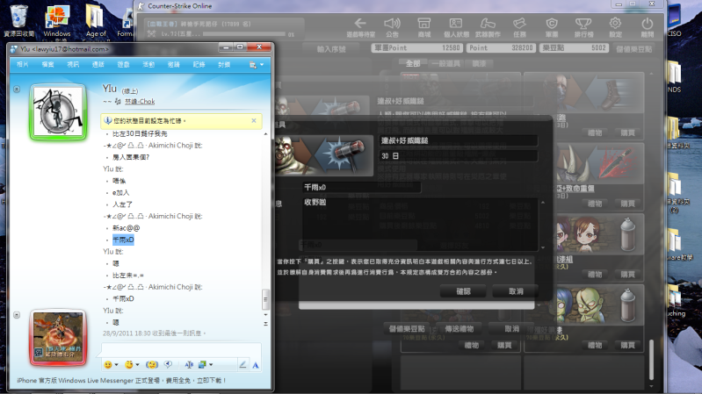The image size is (702, 394).
Task: Collapse your own display picture
Action: click(x=17, y=315)
